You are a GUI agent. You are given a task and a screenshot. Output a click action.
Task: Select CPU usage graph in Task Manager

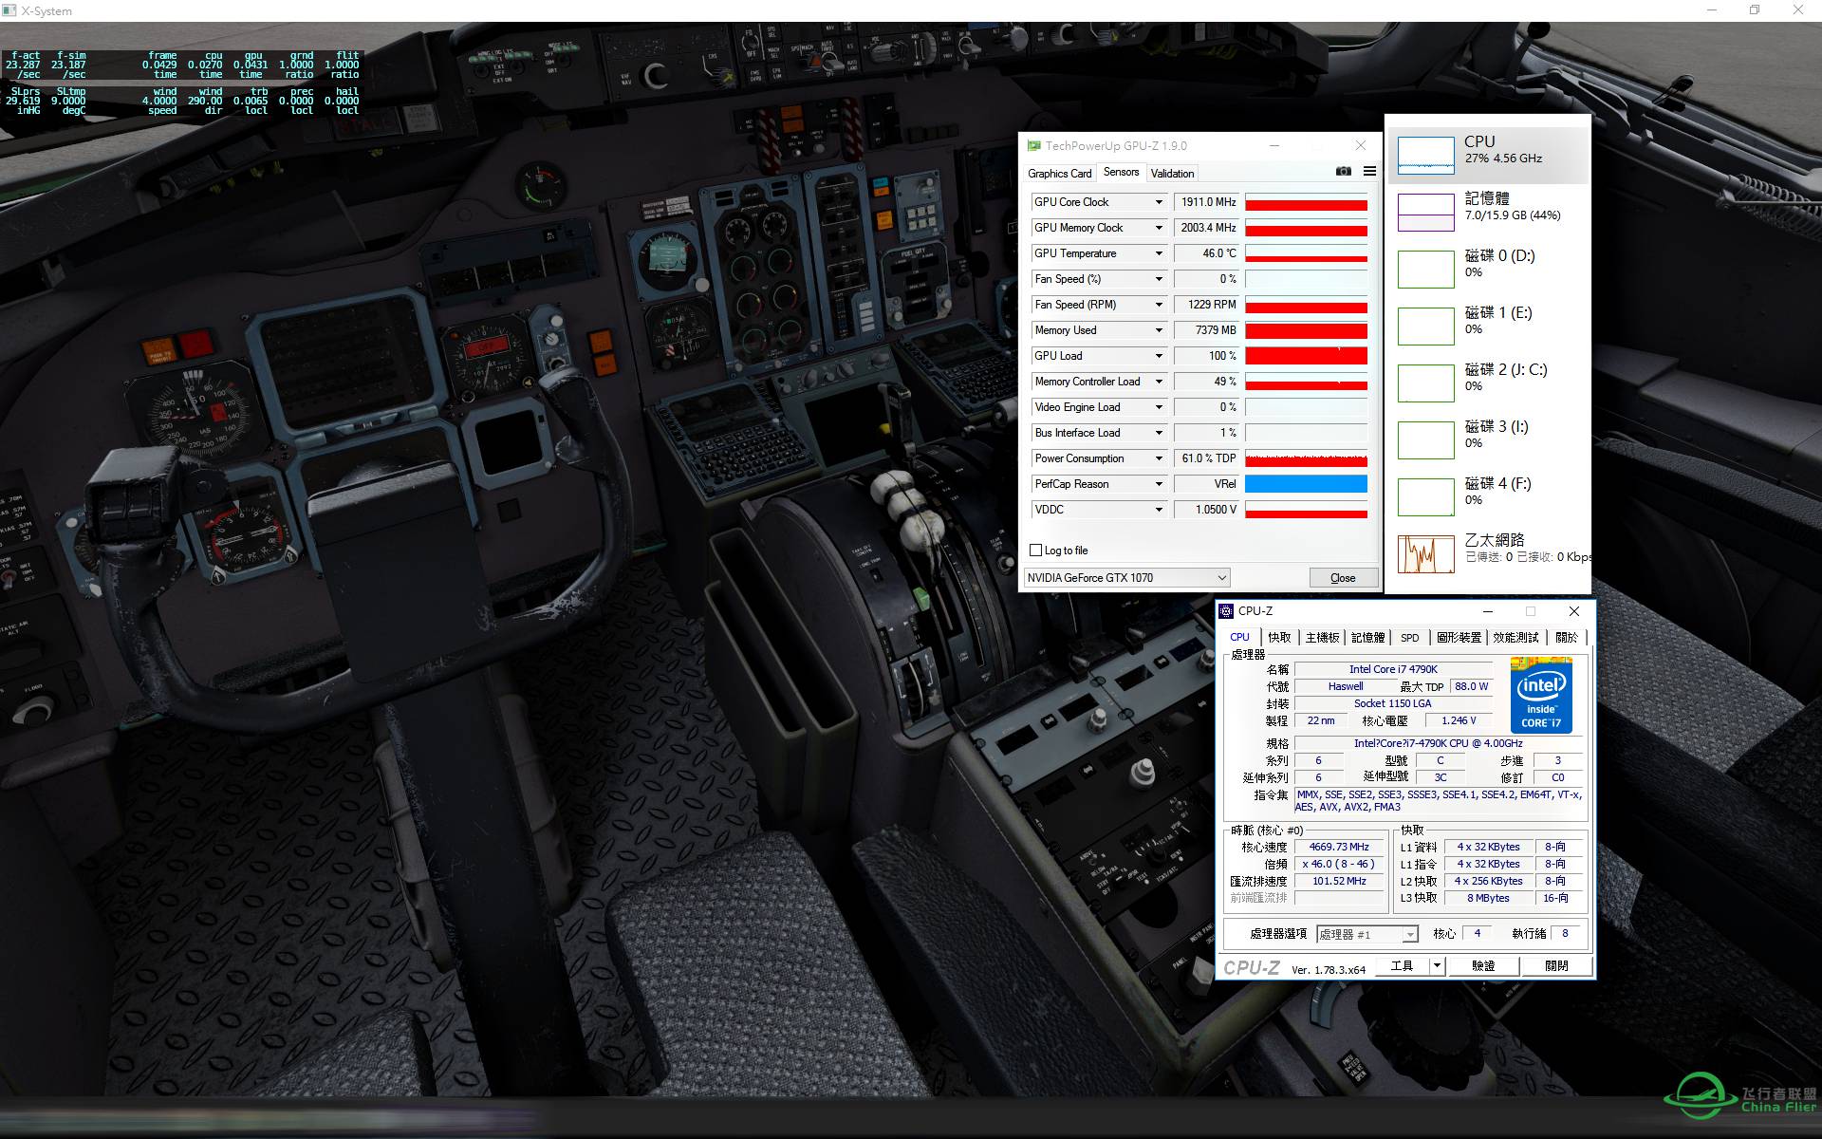click(1425, 155)
